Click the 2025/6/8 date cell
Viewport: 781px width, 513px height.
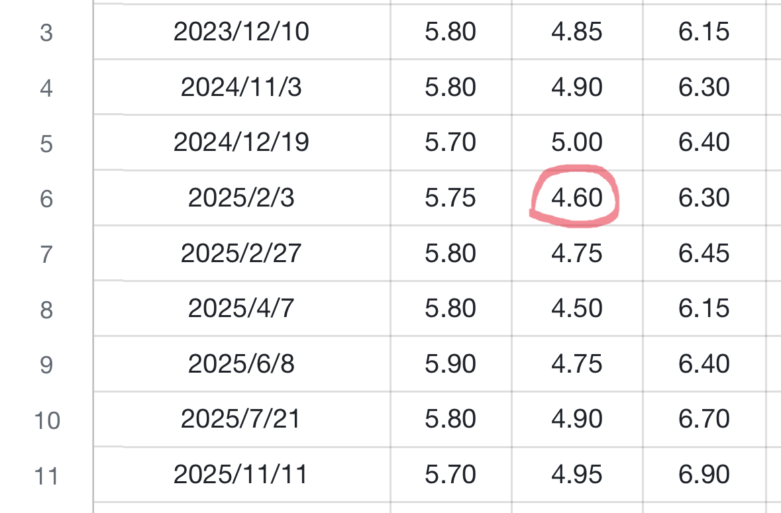click(x=241, y=364)
